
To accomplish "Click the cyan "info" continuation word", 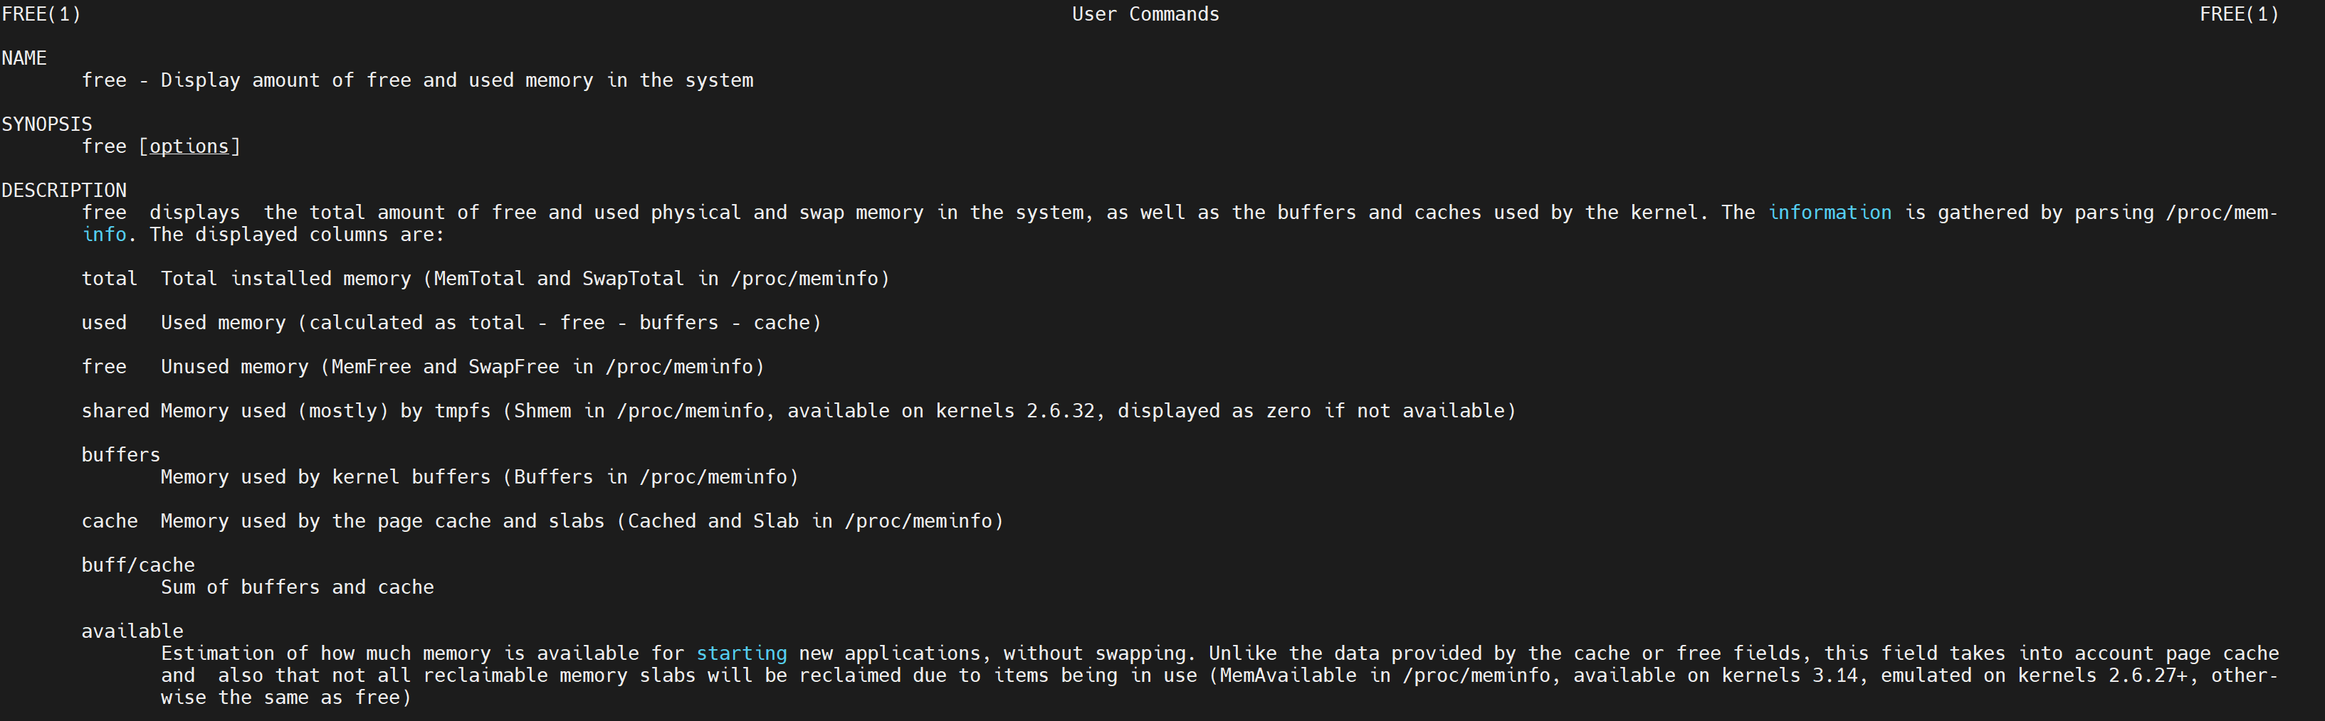I will click(x=104, y=235).
